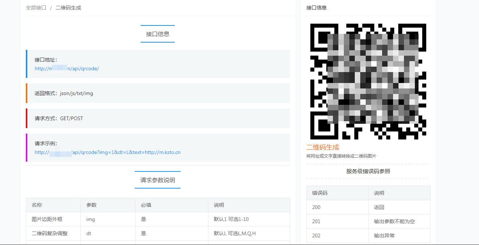479x245 pixels.
Task: Click the 接口地址： label
Action: point(46,60)
